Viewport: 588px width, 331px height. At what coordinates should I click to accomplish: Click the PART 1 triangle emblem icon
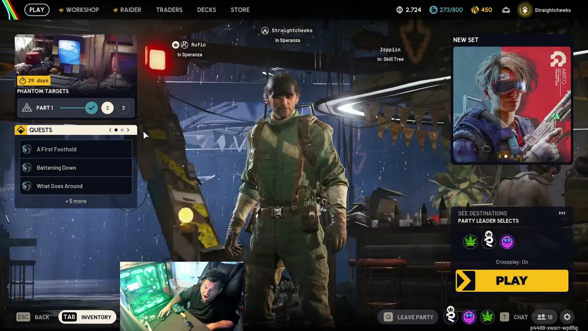click(27, 108)
